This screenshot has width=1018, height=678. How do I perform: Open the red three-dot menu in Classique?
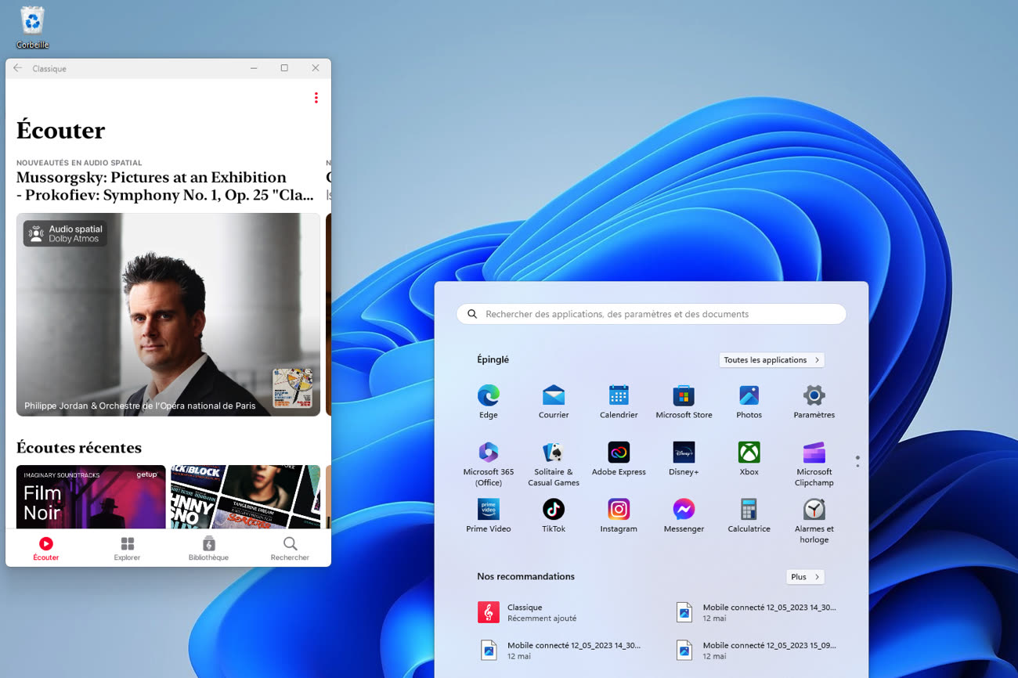tap(316, 98)
